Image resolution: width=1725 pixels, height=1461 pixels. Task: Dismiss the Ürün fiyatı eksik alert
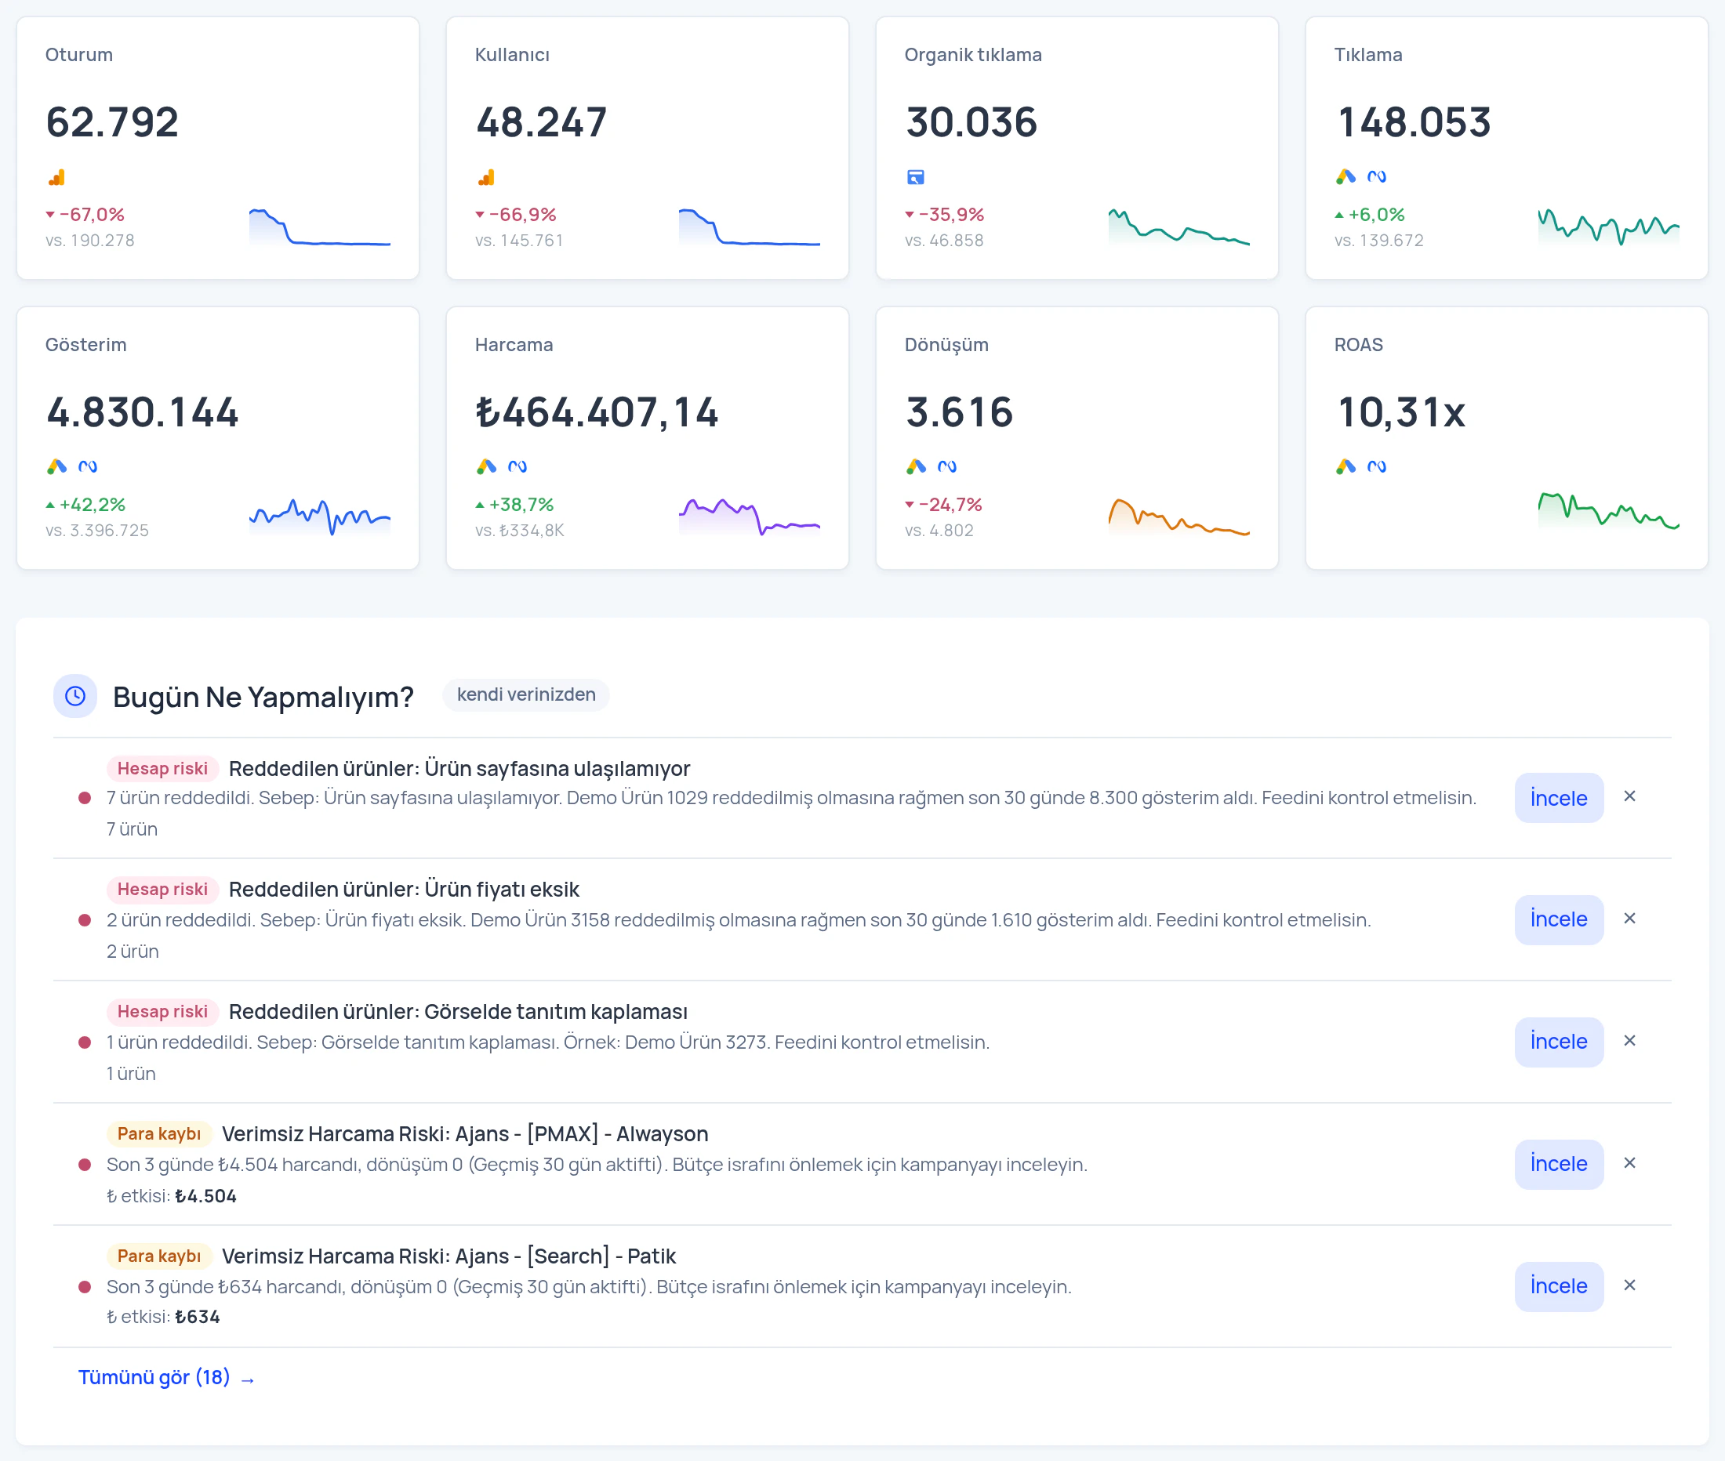click(1629, 919)
